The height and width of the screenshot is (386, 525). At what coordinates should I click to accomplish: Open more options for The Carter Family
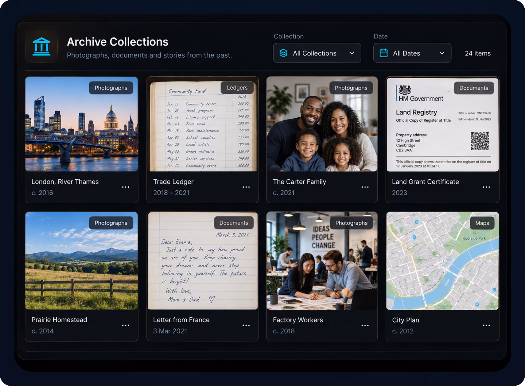365,187
